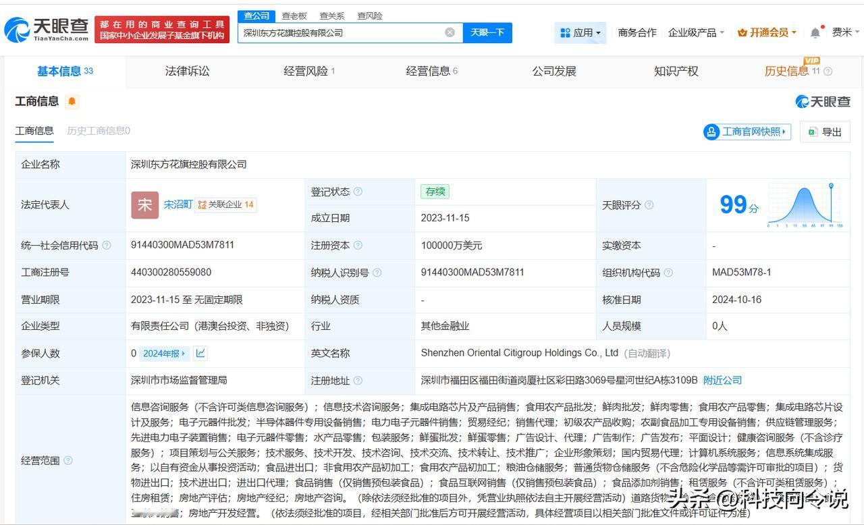Open the 经营信息 tab
The width and height of the screenshot is (864, 525).
pos(431,71)
